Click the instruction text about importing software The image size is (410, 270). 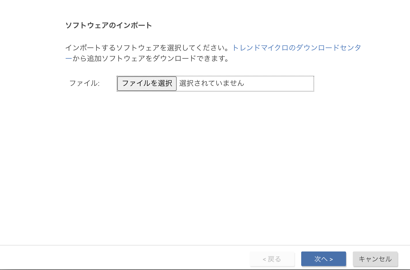pyautogui.click(x=146, y=48)
